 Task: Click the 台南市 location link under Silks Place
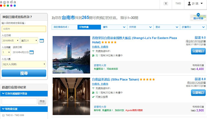[x=100, y=84]
